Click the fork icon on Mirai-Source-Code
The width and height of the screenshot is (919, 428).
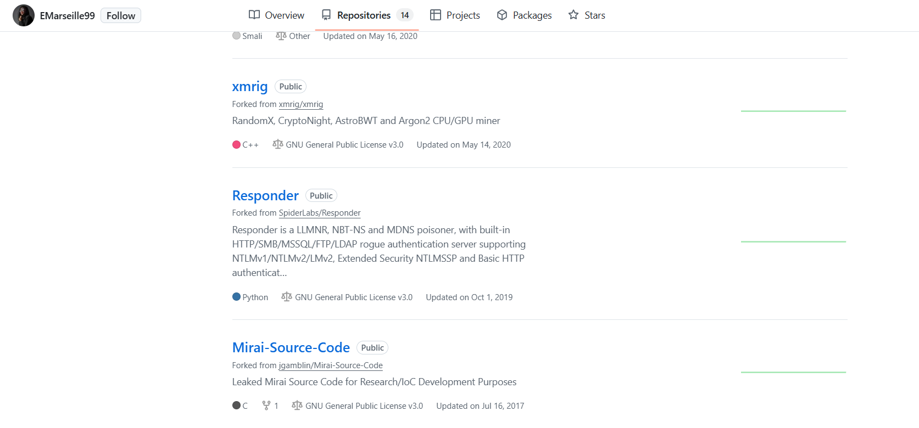point(266,406)
